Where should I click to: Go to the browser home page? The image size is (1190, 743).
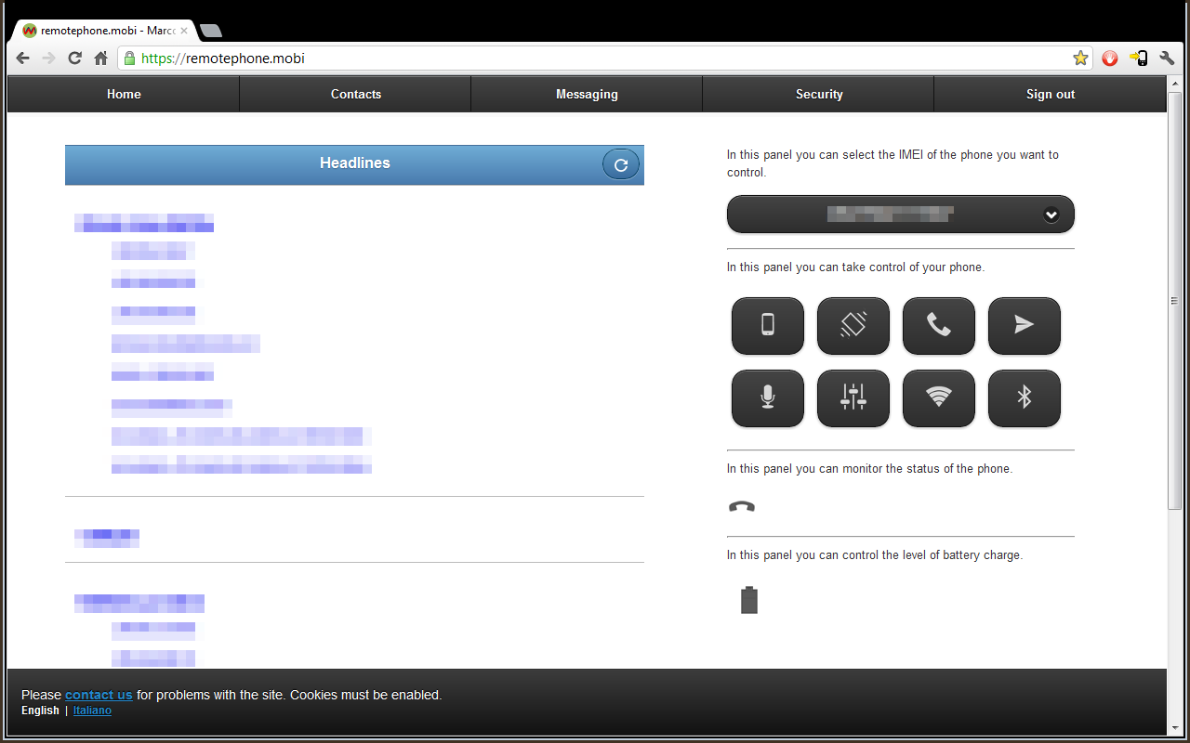point(101,59)
